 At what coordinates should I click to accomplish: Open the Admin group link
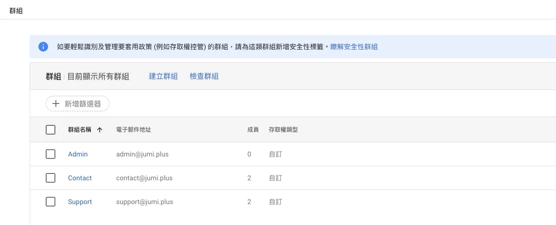pyautogui.click(x=78, y=154)
